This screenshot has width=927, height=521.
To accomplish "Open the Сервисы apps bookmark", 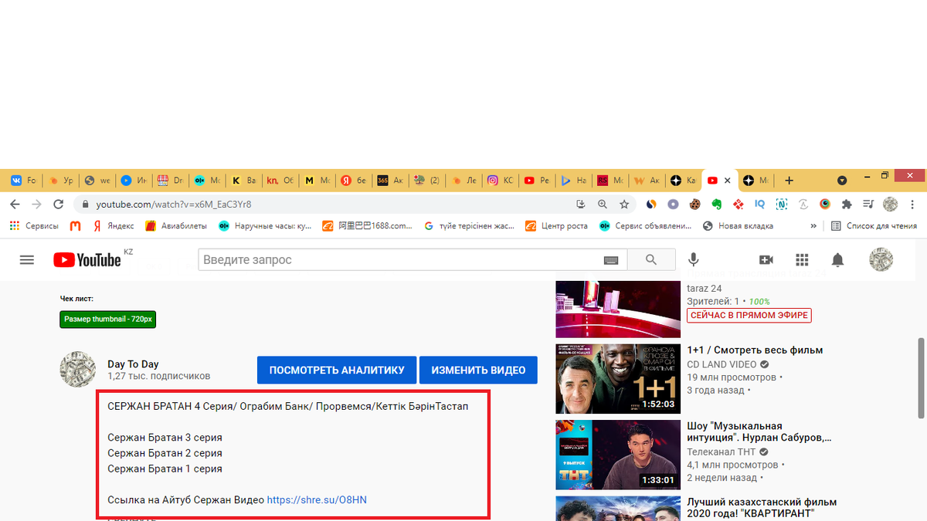I will coord(34,226).
